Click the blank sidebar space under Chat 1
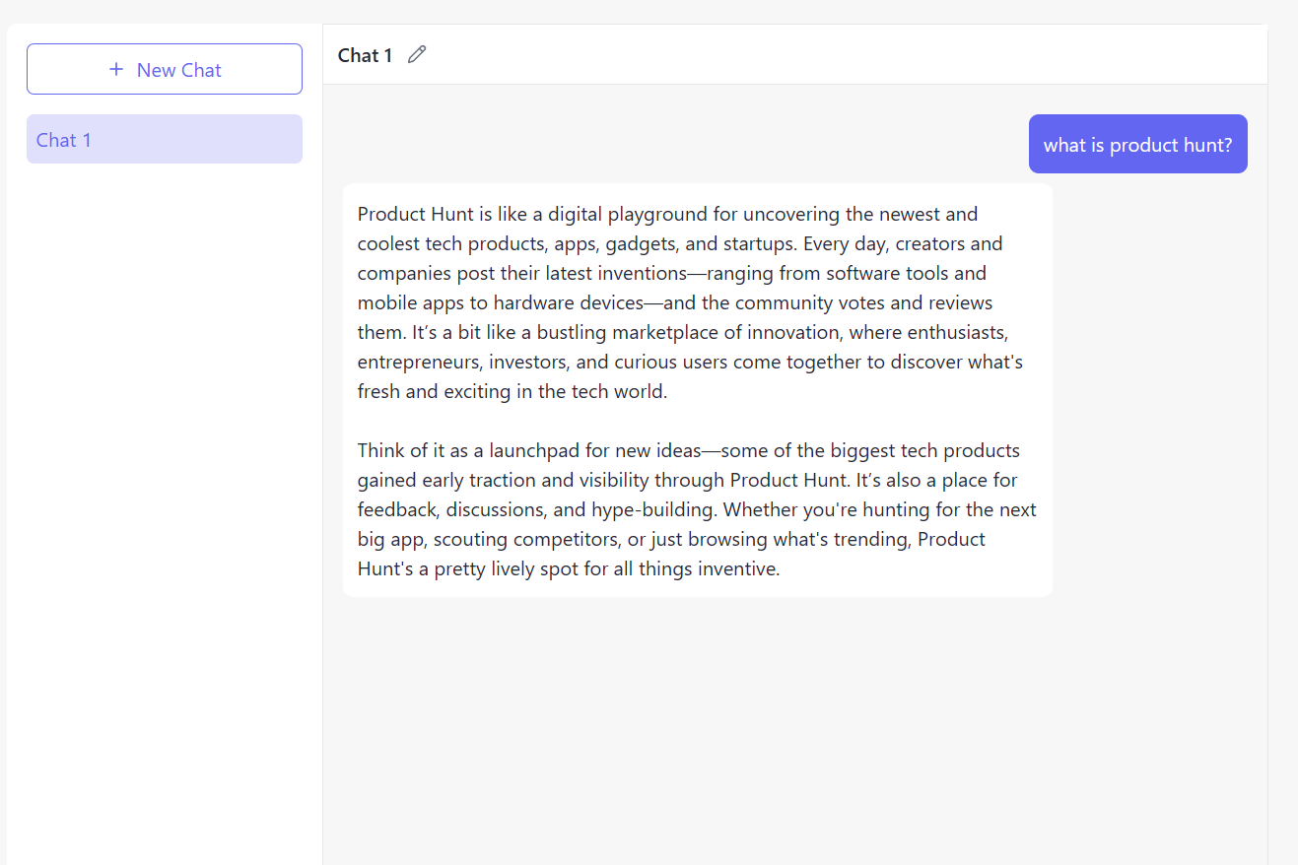1298x865 pixels. [x=164, y=493]
